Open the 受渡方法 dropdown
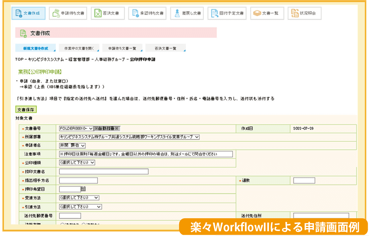 (x=79, y=198)
